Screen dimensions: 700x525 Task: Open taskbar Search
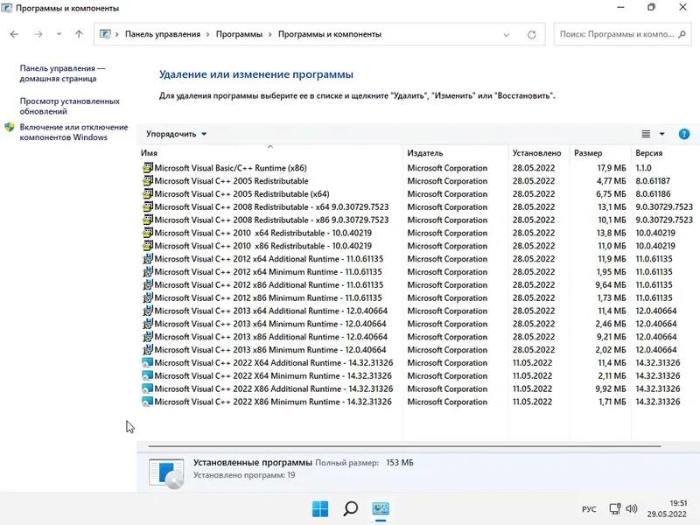tap(350, 508)
